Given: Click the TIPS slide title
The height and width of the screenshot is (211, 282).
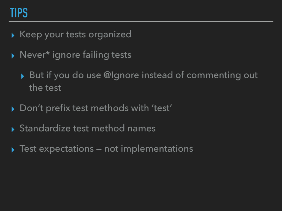Looking at the screenshot, I should click(x=19, y=13).
